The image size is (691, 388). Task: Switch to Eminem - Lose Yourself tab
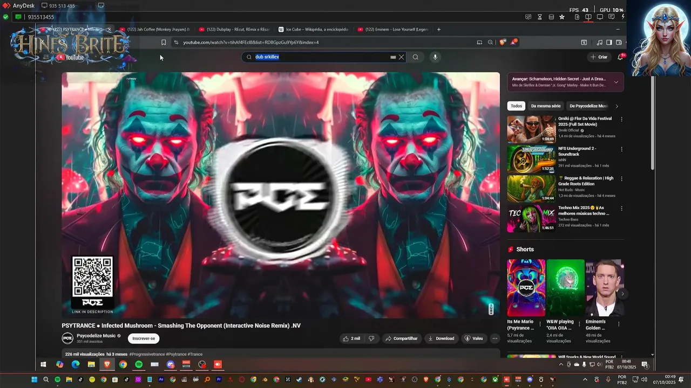(x=392, y=30)
